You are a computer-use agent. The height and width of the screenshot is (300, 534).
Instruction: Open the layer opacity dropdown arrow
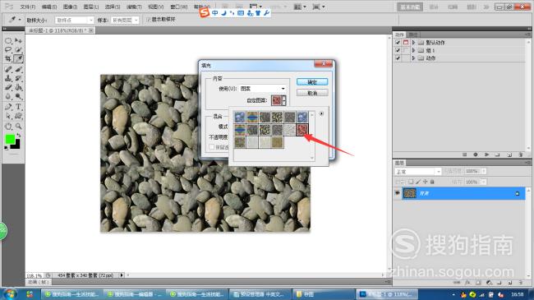tap(484, 171)
